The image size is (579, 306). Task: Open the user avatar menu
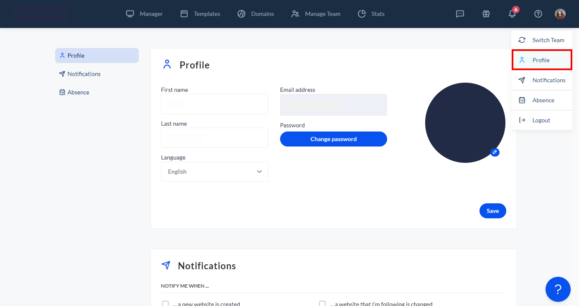(x=560, y=14)
